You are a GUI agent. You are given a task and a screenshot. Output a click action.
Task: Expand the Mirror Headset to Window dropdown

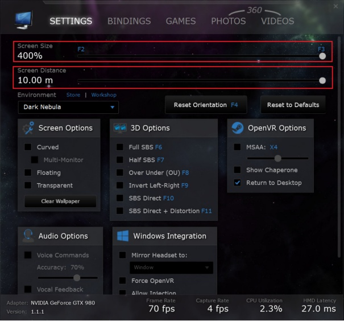coord(171,267)
